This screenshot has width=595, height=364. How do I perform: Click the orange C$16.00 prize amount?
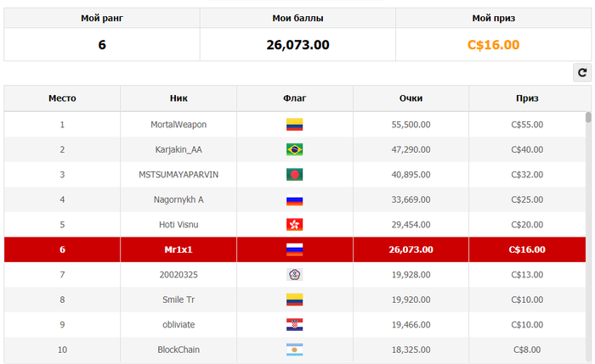(x=493, y=45)
